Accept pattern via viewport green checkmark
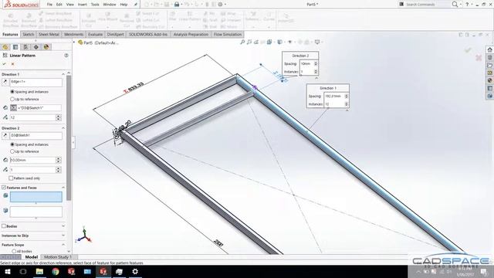The width and height of the screenshot is (494, 278). (x=468, y=50)
